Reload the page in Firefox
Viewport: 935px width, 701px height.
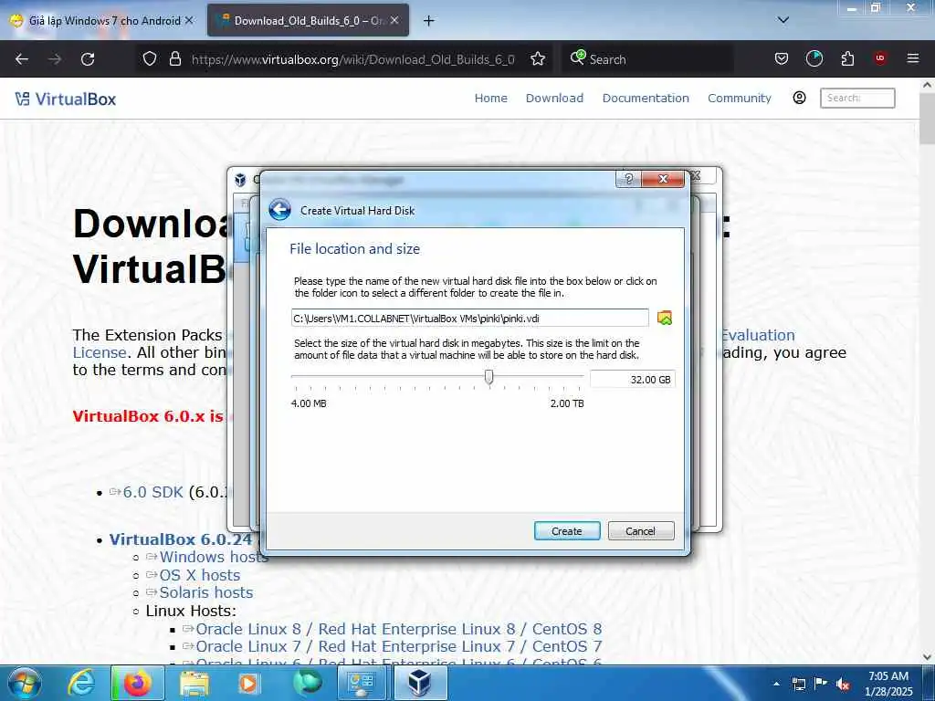click(x=88, y=59)
